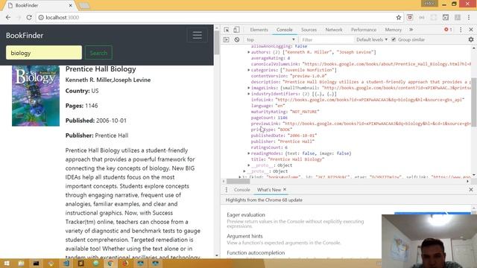477x268 pixels.
Task: Select the What's New drawer tab
Action: 269,190
